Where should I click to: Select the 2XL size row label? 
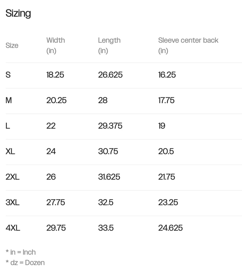coord(12,177)
